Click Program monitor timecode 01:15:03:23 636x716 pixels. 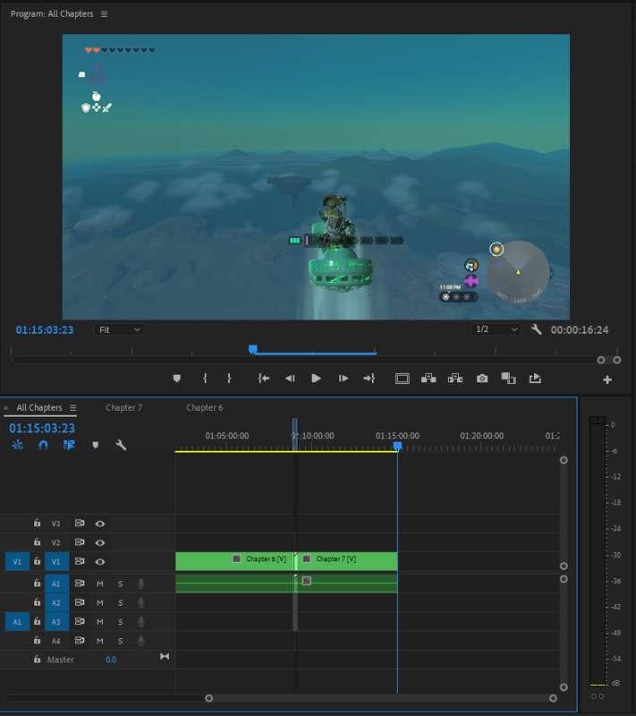[44, 330]
